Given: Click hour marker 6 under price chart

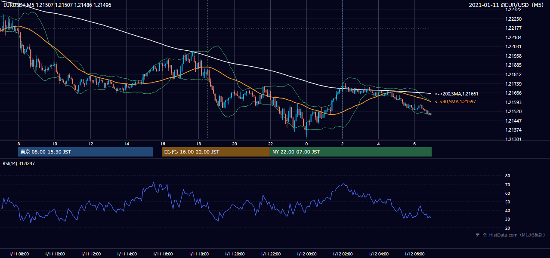Looking at the screenshot, I should (x=414, y=144).
